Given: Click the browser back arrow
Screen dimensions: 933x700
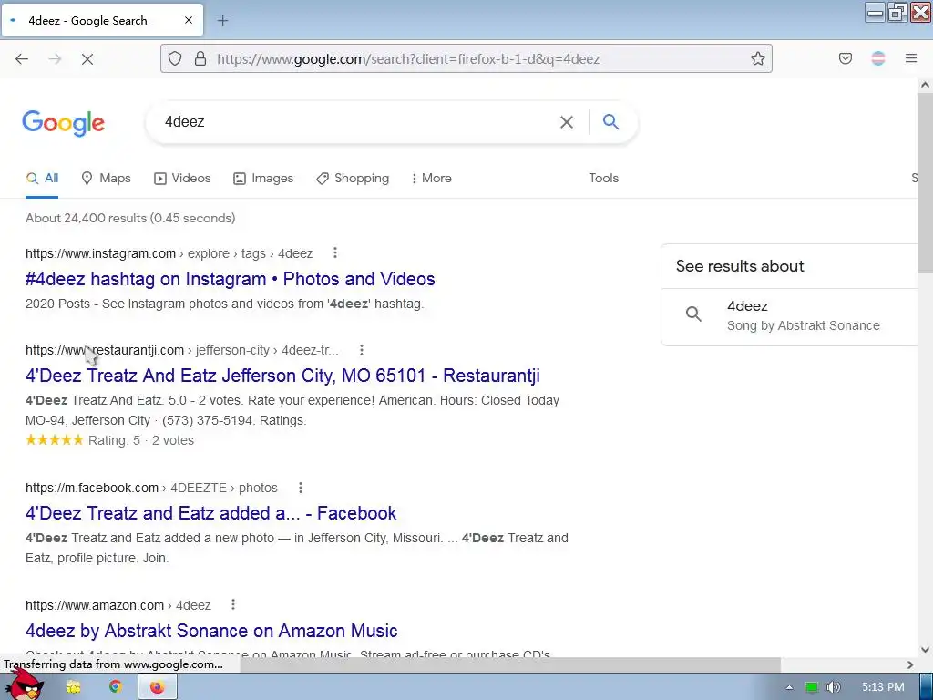Looking at the screenshot, I should pyautogui.click(x=22, y=59).
